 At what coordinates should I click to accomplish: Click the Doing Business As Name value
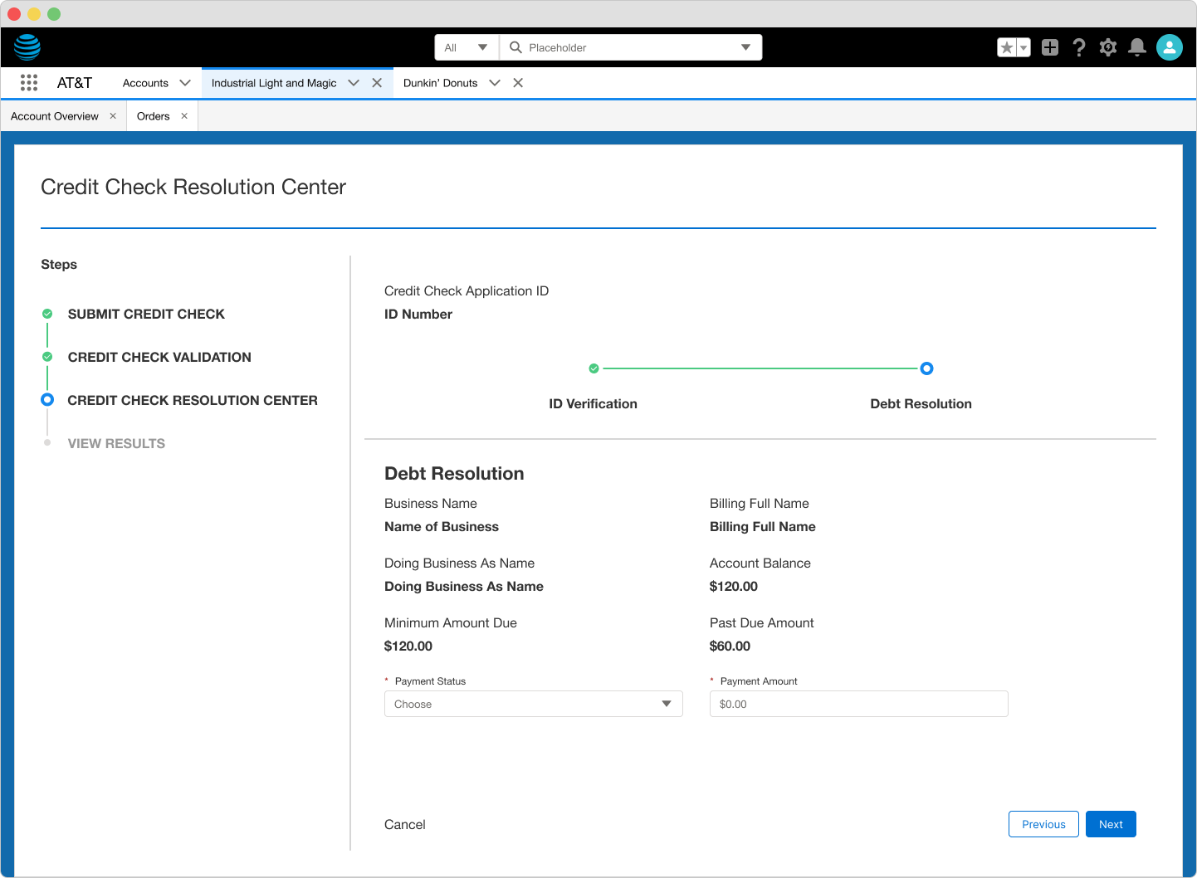(x=464, y=586)
